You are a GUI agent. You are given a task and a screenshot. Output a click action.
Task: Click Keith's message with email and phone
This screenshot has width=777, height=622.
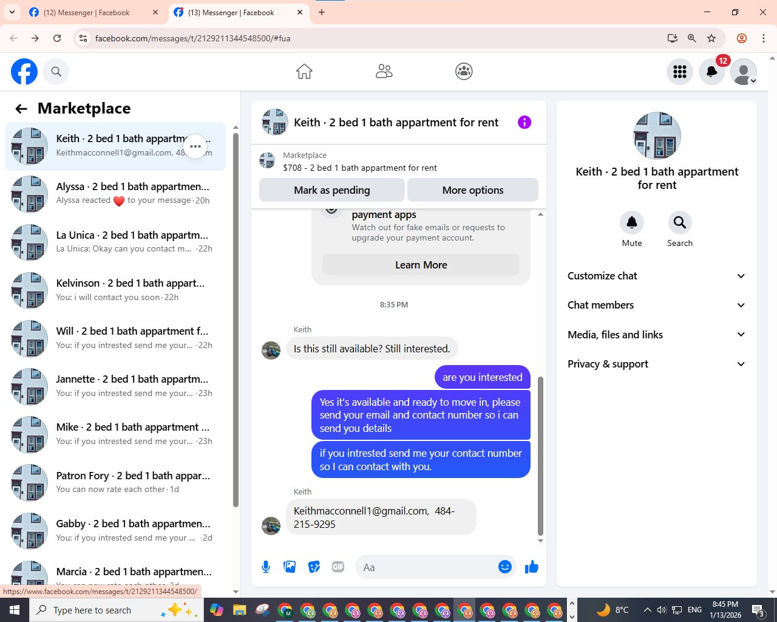(x=381, y=518)
